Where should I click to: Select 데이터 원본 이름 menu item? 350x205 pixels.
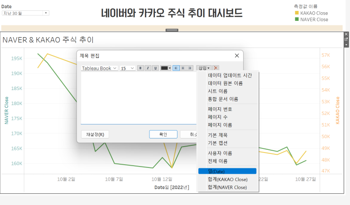(x=225, y=83)
